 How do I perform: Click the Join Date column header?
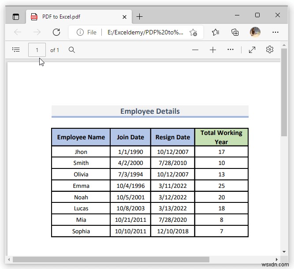pos(130,137)
